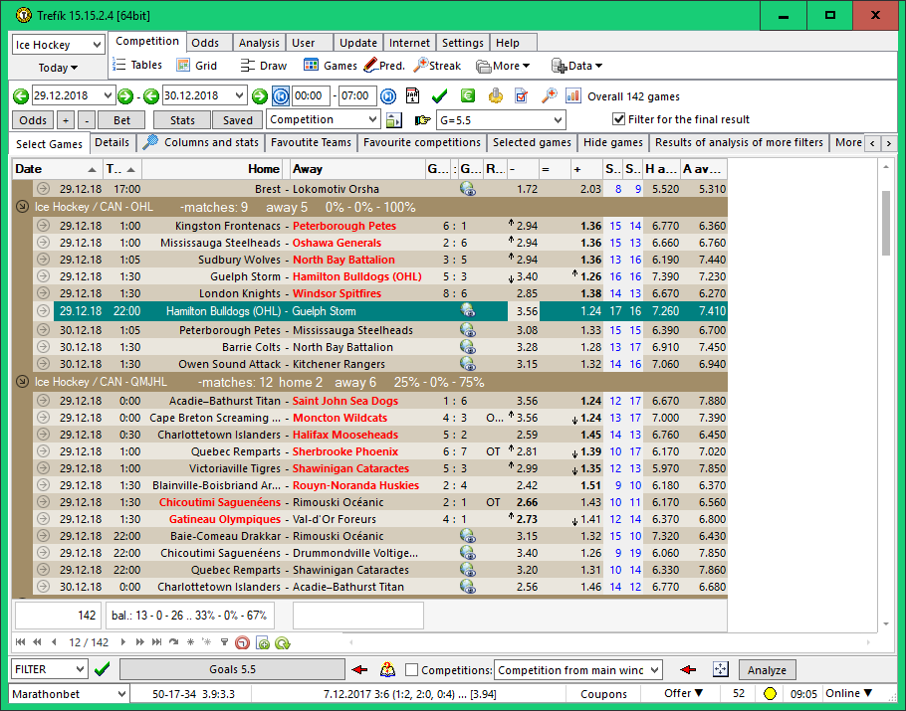The width and height of the screenshot is (906, 711).
Task: Open the Grid view
Action: [196, 66]
